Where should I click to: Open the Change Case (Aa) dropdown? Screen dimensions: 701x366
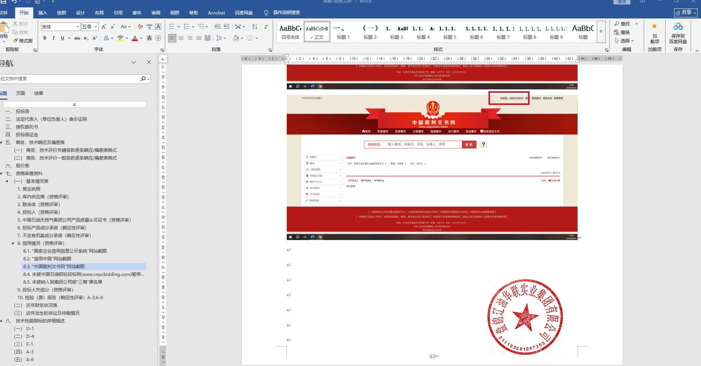click(x=126, y=27)
